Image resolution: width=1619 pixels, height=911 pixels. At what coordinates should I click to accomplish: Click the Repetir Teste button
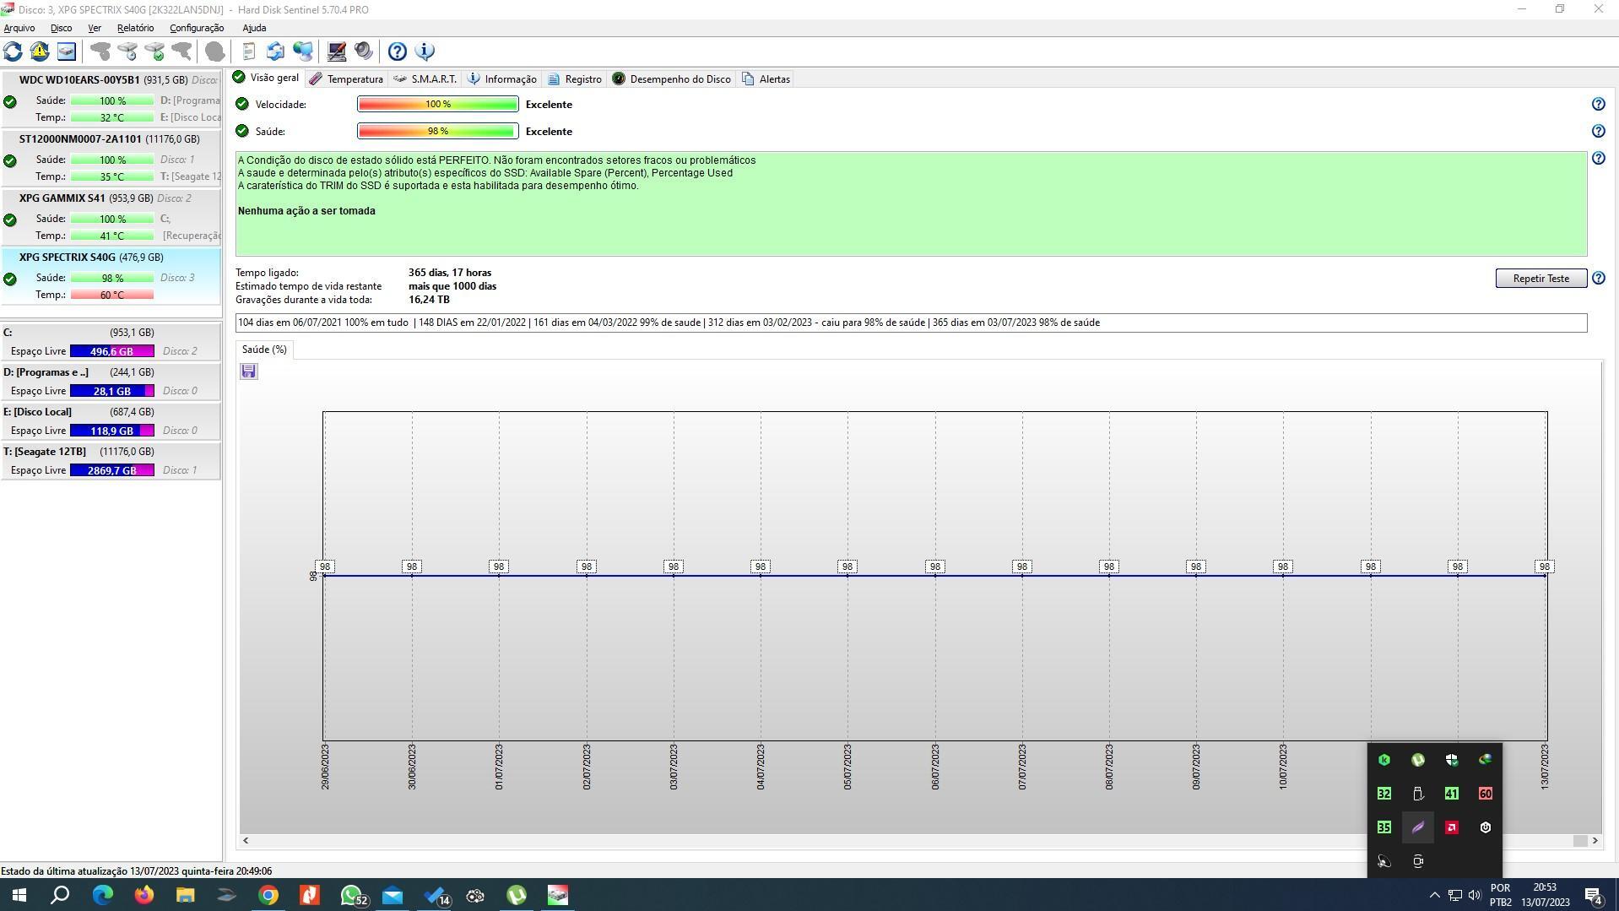[x=1540, y=279]
